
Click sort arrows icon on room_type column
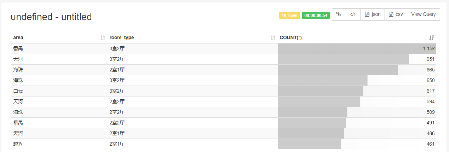(x=273, y=38)
